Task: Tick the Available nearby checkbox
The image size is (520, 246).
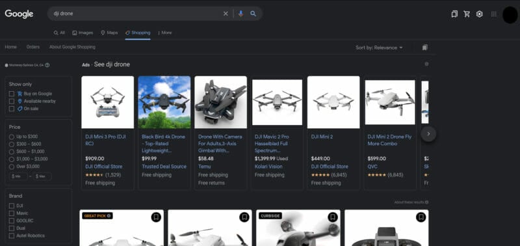Action: tap(12, 102)
